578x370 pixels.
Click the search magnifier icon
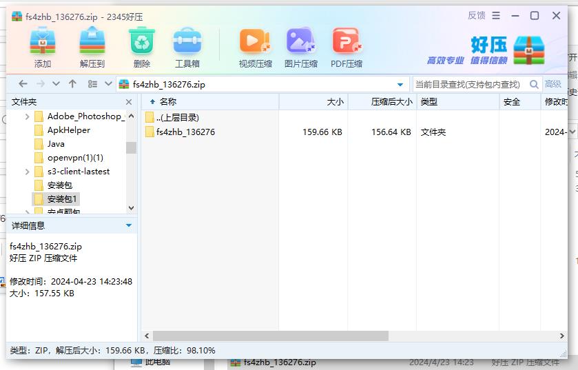534,84
